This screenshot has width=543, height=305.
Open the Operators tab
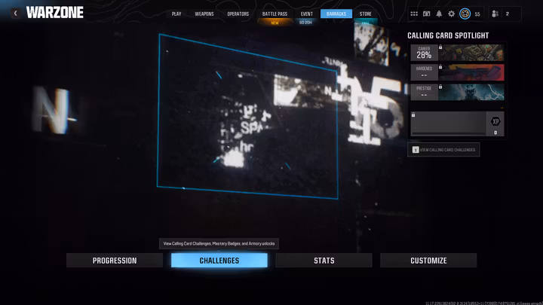click(238, 14)
